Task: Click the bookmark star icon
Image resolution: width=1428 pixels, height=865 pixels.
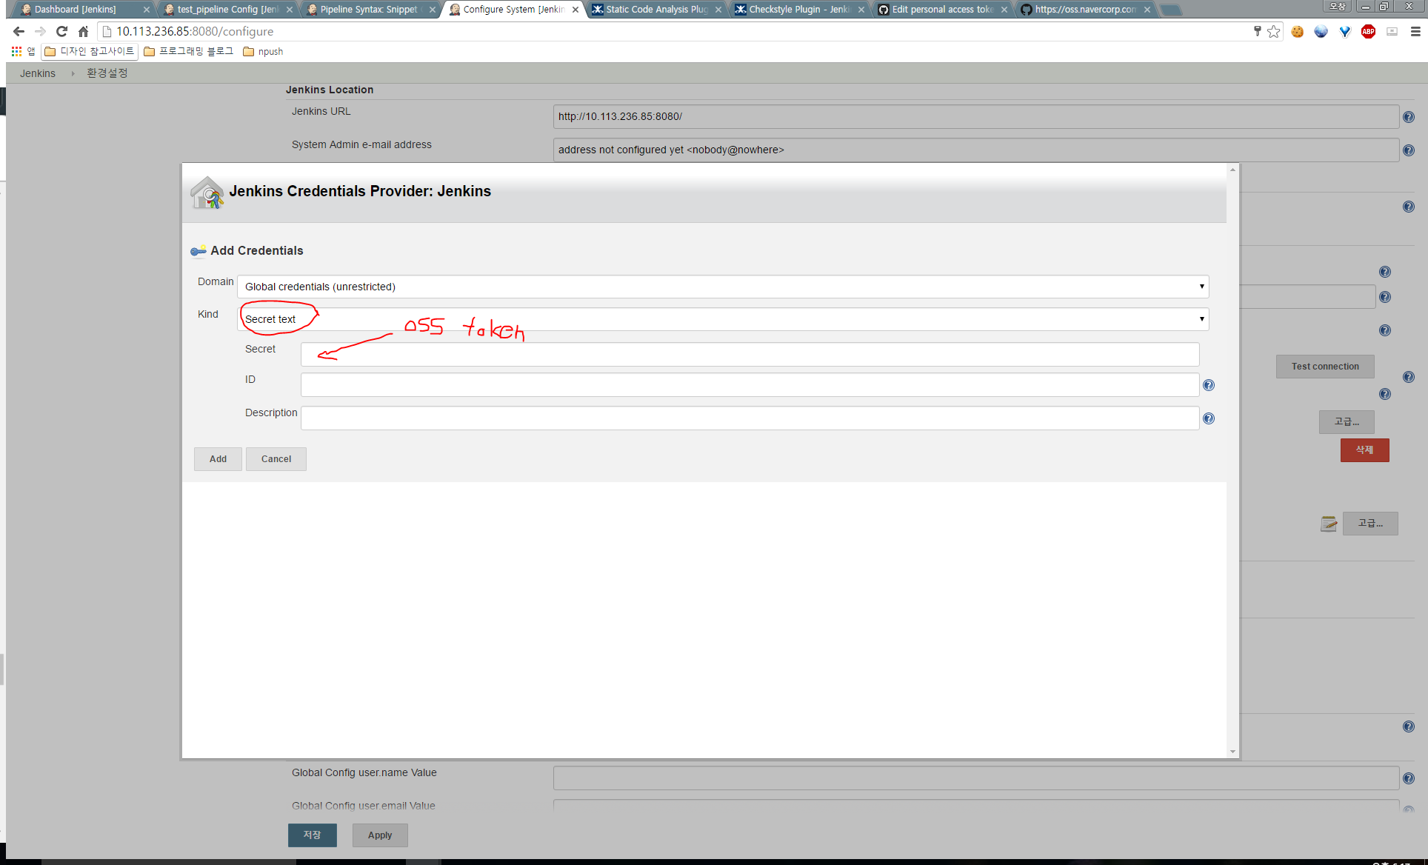Action: [1273, 31]
